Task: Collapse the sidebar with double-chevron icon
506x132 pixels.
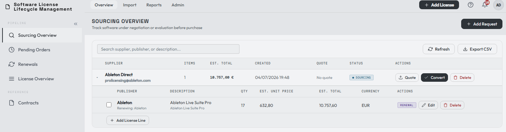Action: pos(75,24)
